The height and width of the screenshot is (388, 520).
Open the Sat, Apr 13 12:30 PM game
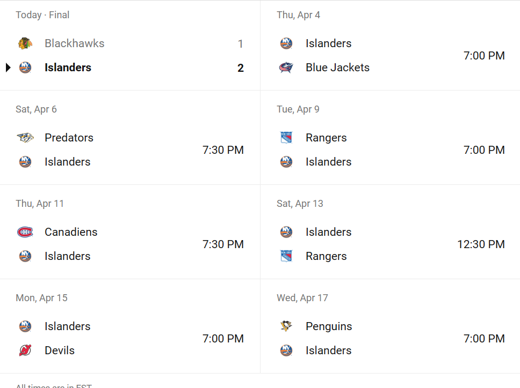click(x=391, y=232)
